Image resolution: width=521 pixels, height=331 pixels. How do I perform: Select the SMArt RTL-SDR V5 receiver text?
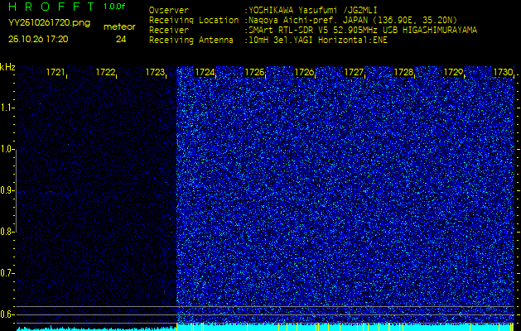[363, 31]
